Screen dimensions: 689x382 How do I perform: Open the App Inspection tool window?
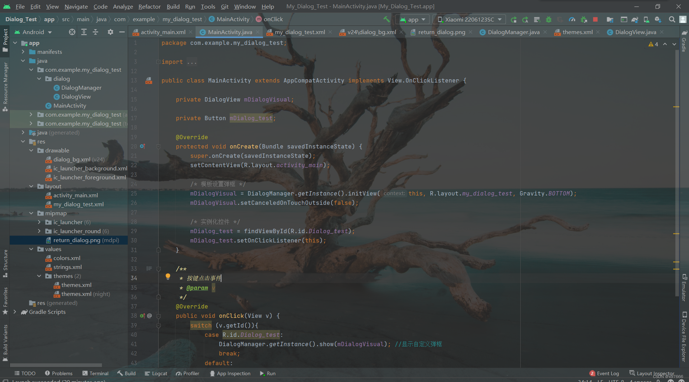coord(230,373)
